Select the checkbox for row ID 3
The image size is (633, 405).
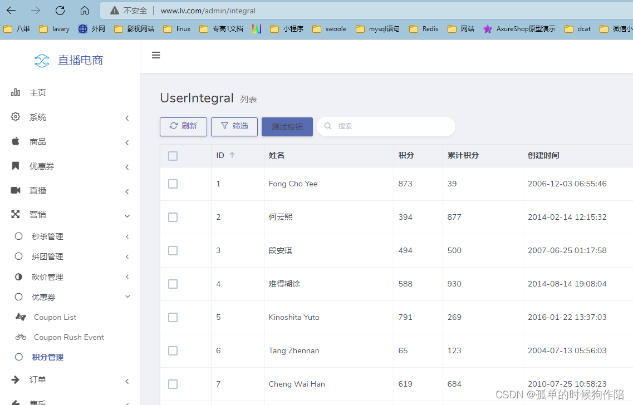click(173, 250)
